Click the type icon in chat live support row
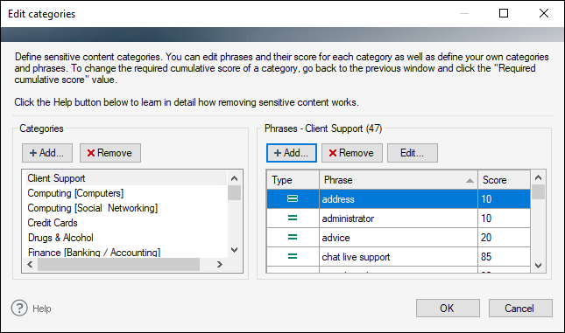The width and height of the screenshot is (565, 333). coord(293,256)
